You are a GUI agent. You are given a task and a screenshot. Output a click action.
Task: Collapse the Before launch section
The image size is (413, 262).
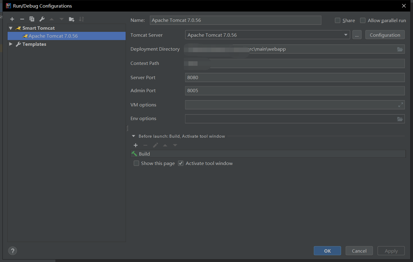click(x=134, y=136)
